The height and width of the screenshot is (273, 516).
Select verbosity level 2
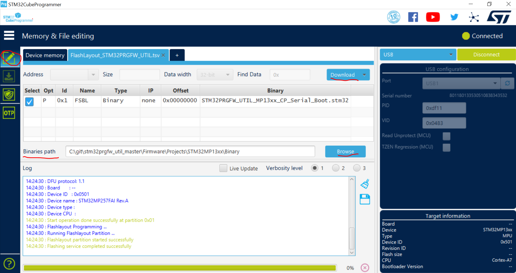[x=336, y=168]
